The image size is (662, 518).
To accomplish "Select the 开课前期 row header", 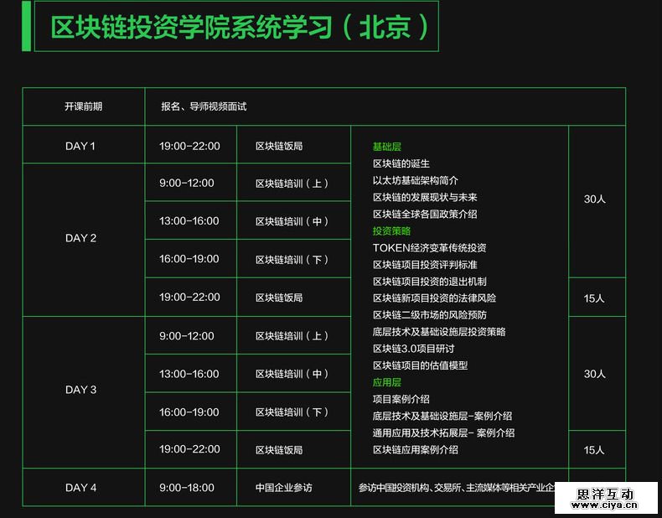I will (83, 106).
